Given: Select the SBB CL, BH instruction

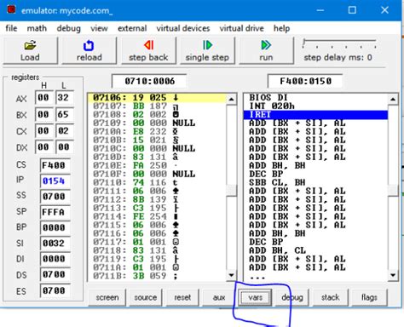Looking at the screenshot, I should [x=315, y=182].
